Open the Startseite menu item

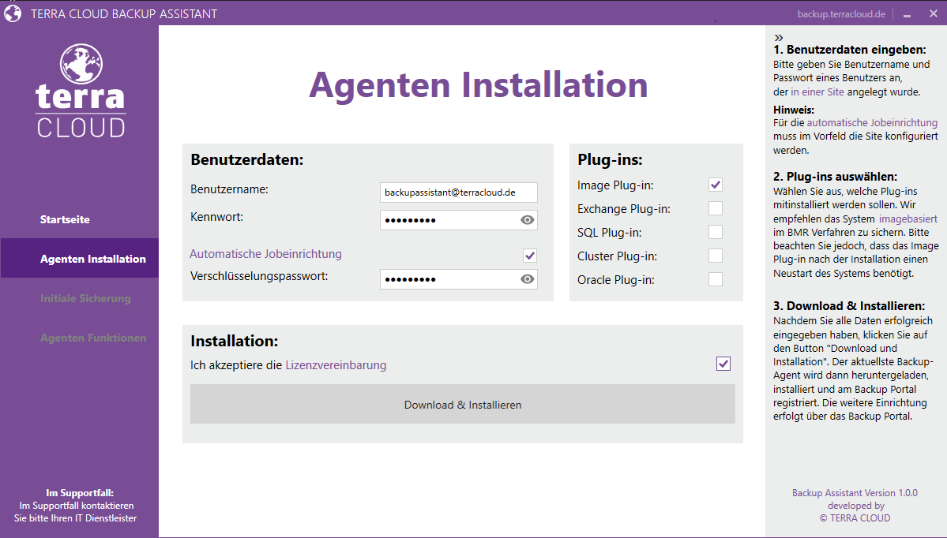65,219
